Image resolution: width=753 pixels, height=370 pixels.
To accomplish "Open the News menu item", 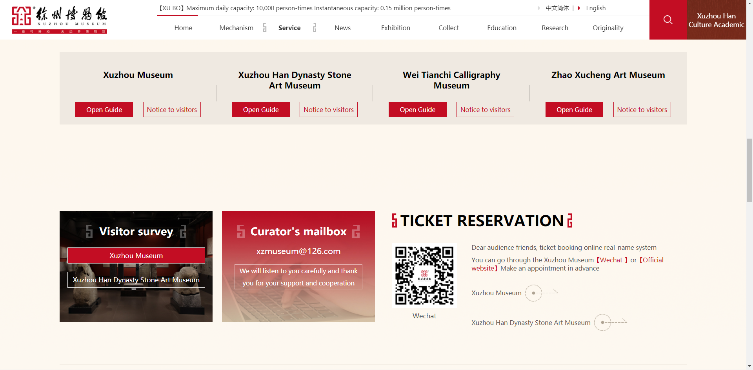I will click(342, 28).
